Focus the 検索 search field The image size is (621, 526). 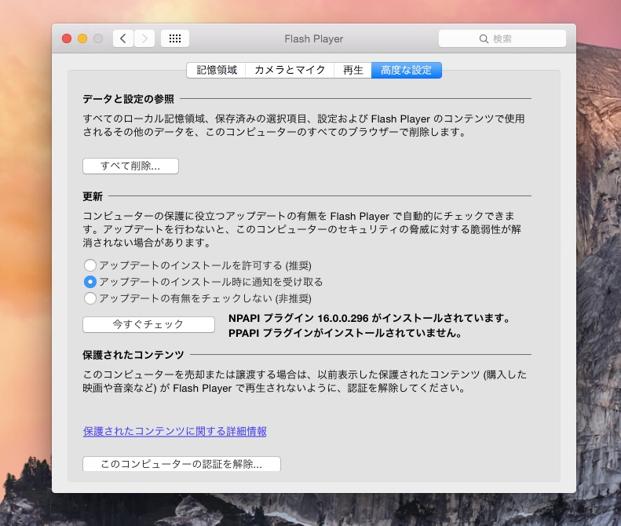502,38
